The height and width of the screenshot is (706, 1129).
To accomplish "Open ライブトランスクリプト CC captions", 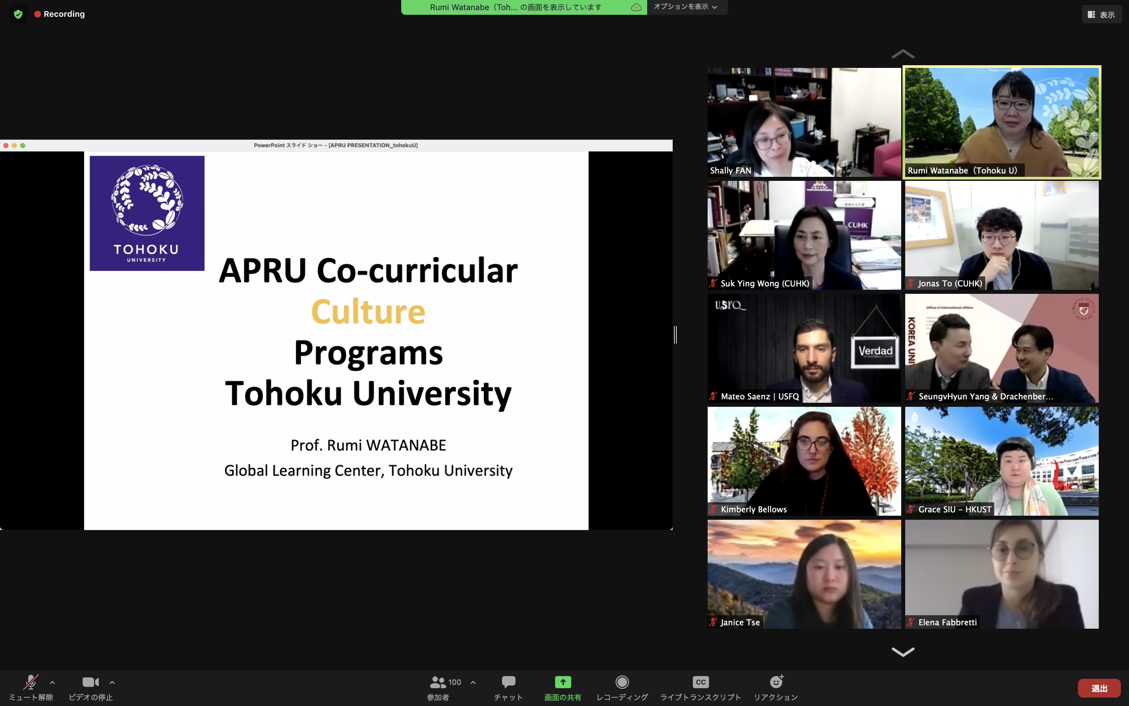I will click(700, 688).
